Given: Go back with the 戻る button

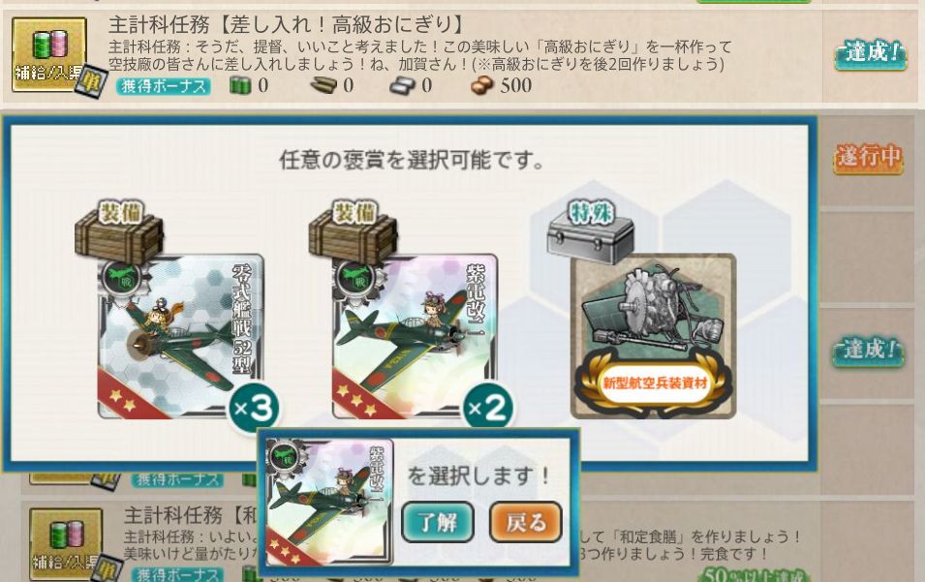Looking at the screenshot, I should coord(525,522).
